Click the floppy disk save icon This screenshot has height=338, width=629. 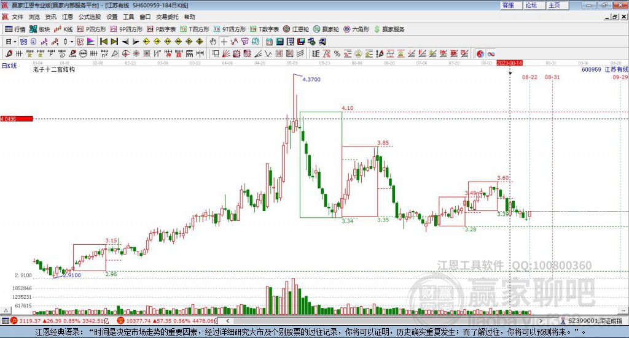[x=301, y=42]
